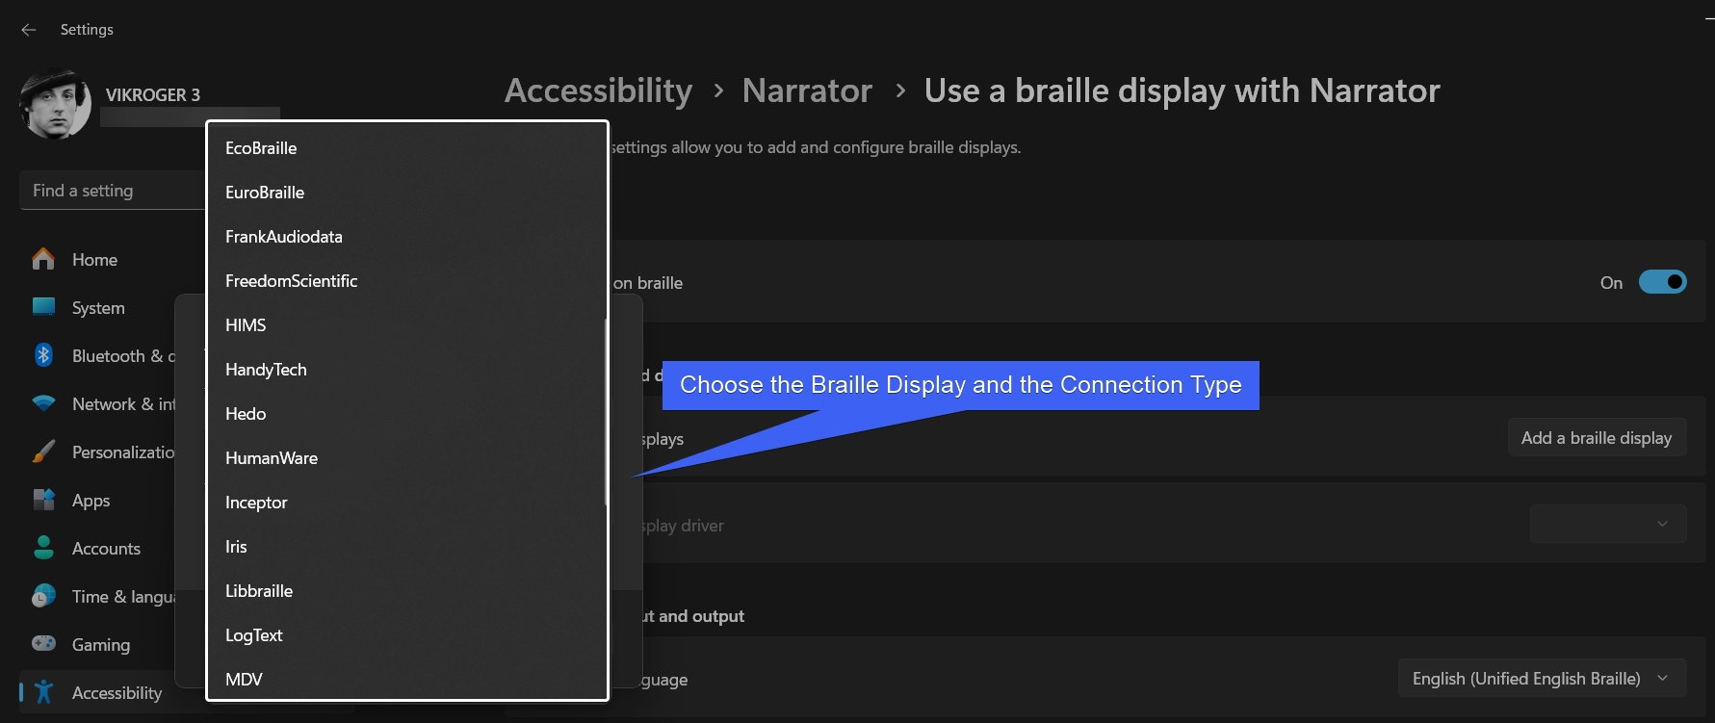This screenshot has height=723, width=1715.
Task: Pick HandyTech from the list
Action: pyautogui.click(x=406, y=370)
